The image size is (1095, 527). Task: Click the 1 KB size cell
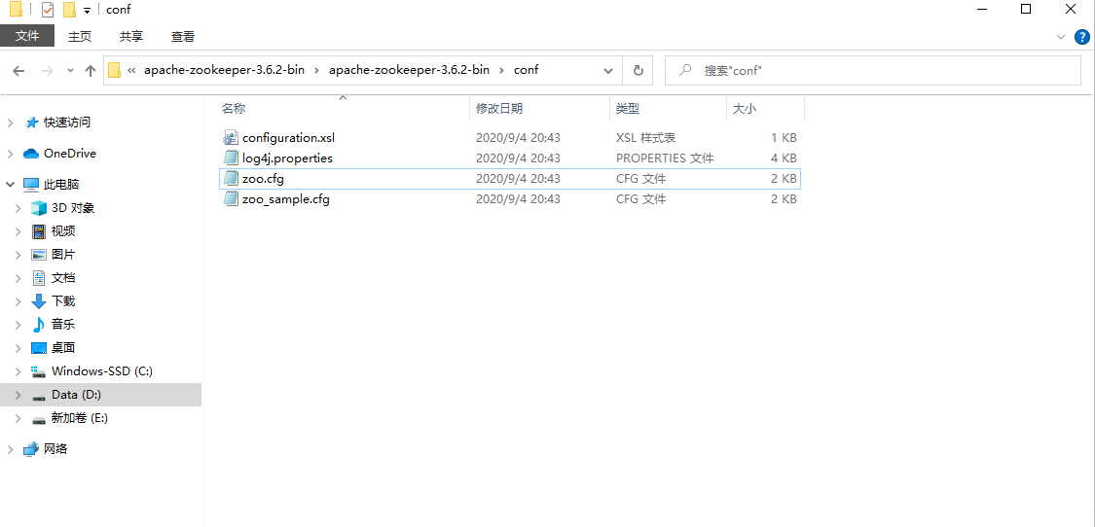point(784,138)
